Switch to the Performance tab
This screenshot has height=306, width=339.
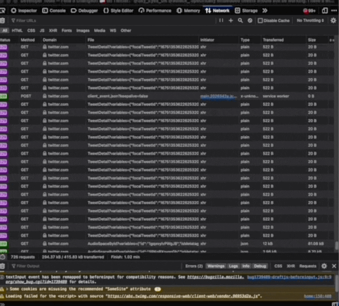coord(155,11)
